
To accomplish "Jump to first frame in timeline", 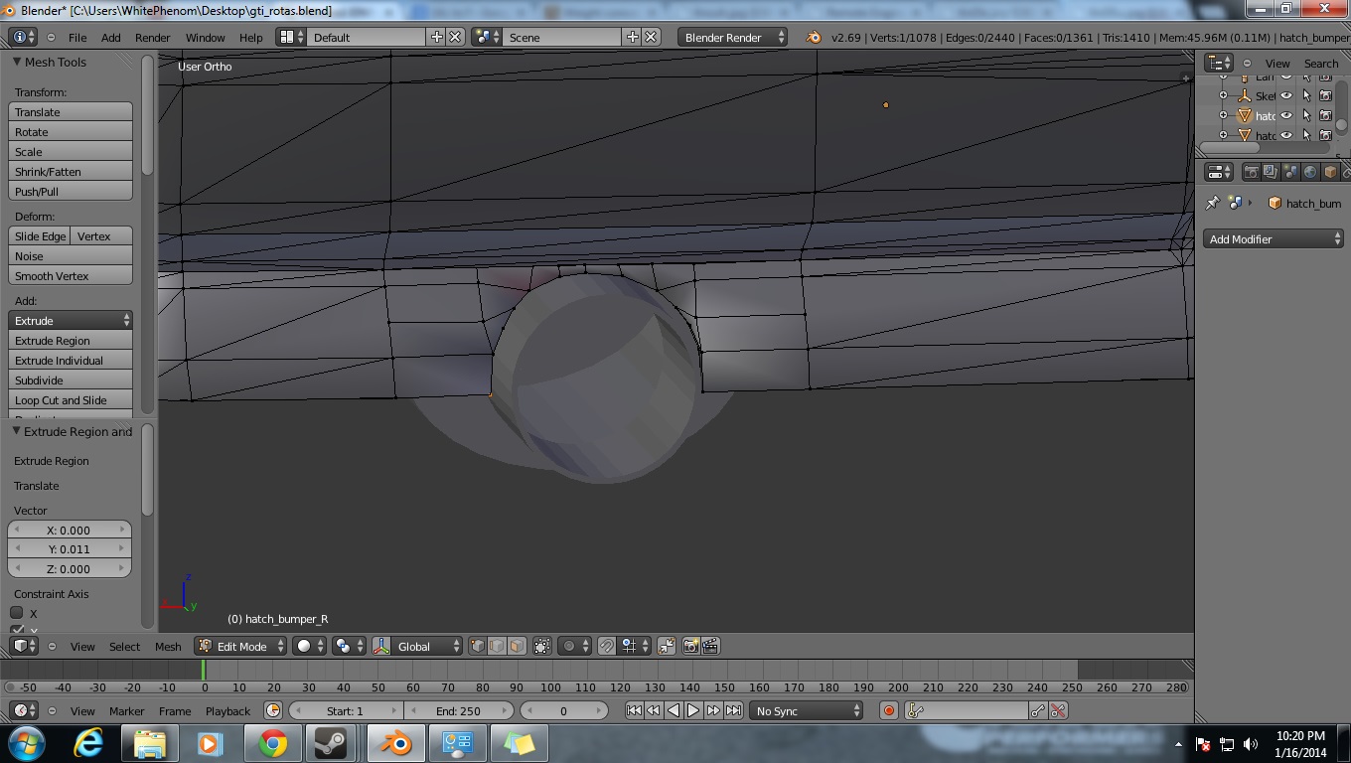I will 634,711.
